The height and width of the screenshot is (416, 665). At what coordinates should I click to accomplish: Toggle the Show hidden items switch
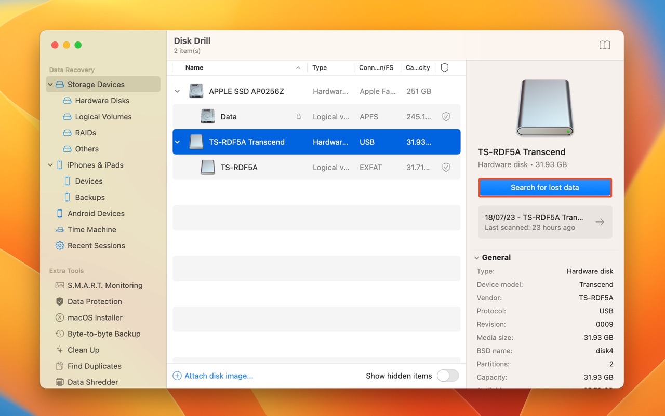pyautogui.click(x=447, y=376)
